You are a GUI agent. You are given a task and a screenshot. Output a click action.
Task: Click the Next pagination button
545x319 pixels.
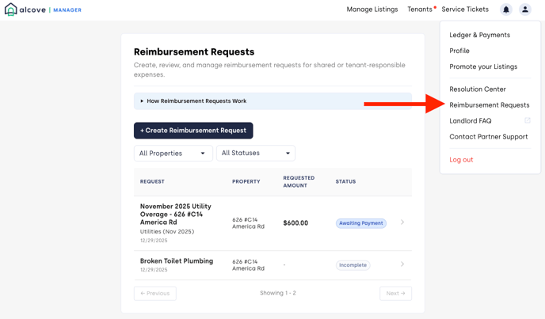point(395,293)
